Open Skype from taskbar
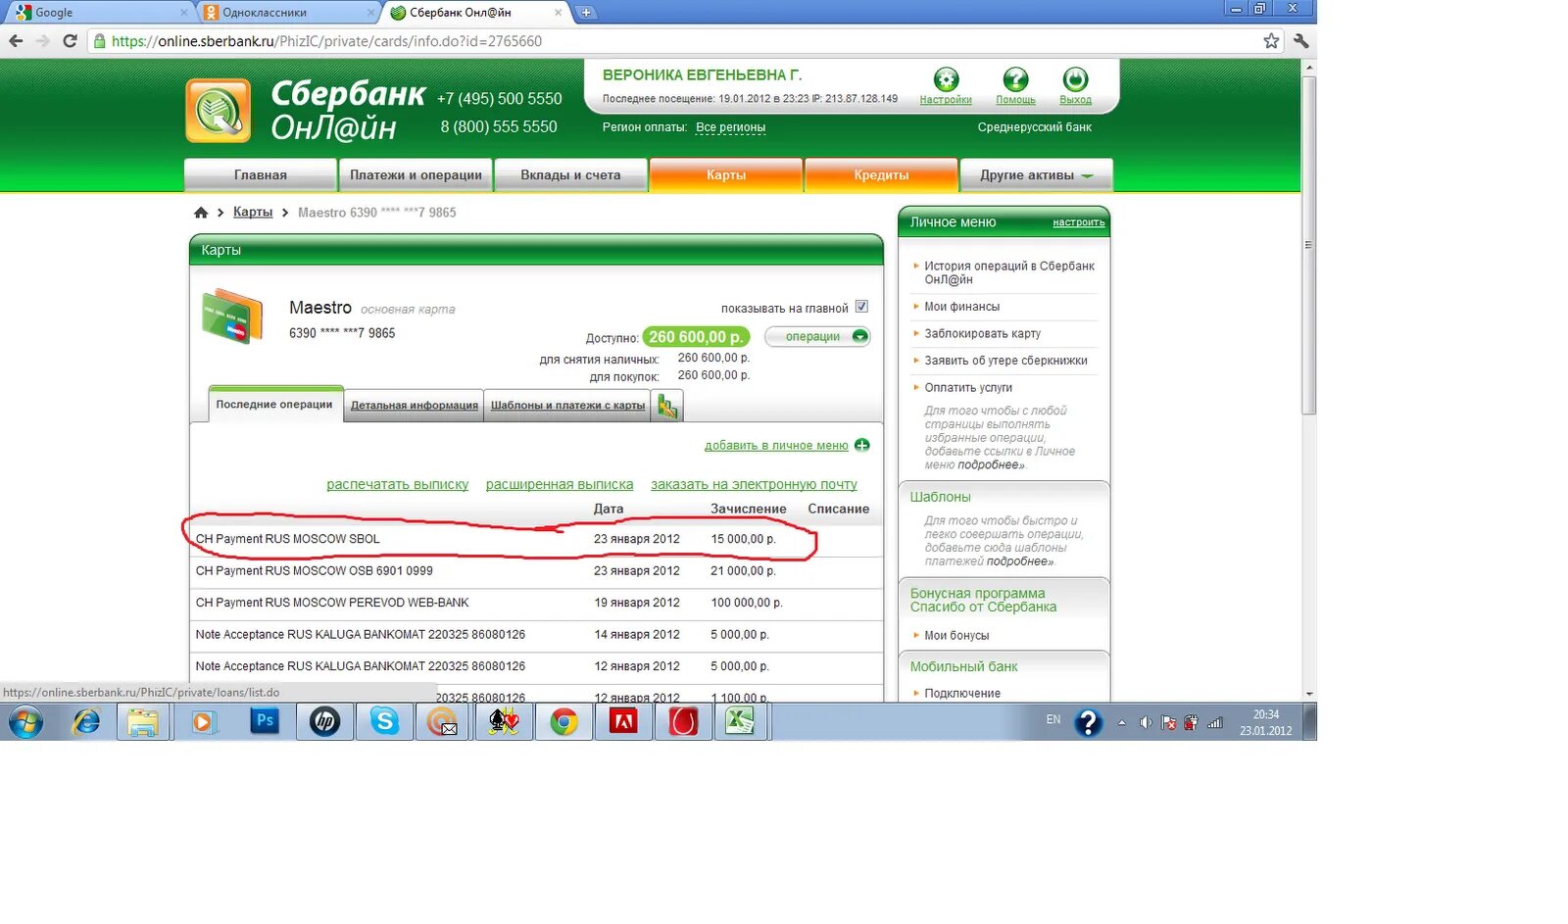The width and height of the screenshot is (1568, 924). 384,722
